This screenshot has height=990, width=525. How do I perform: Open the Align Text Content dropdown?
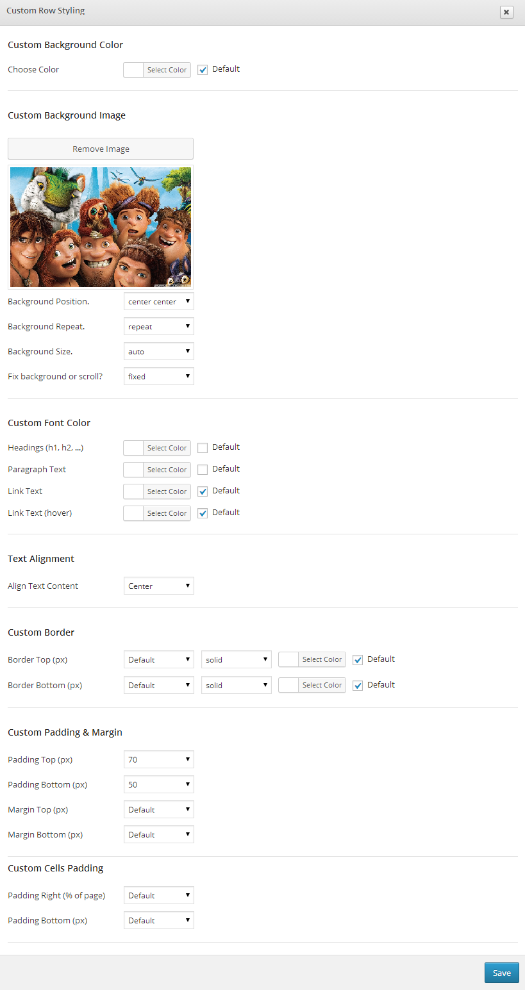click(x=158, y=586)
